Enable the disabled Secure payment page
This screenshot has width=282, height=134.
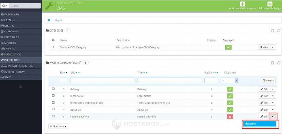(230, 117)
